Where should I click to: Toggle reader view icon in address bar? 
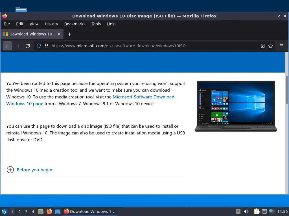(263, 46)
